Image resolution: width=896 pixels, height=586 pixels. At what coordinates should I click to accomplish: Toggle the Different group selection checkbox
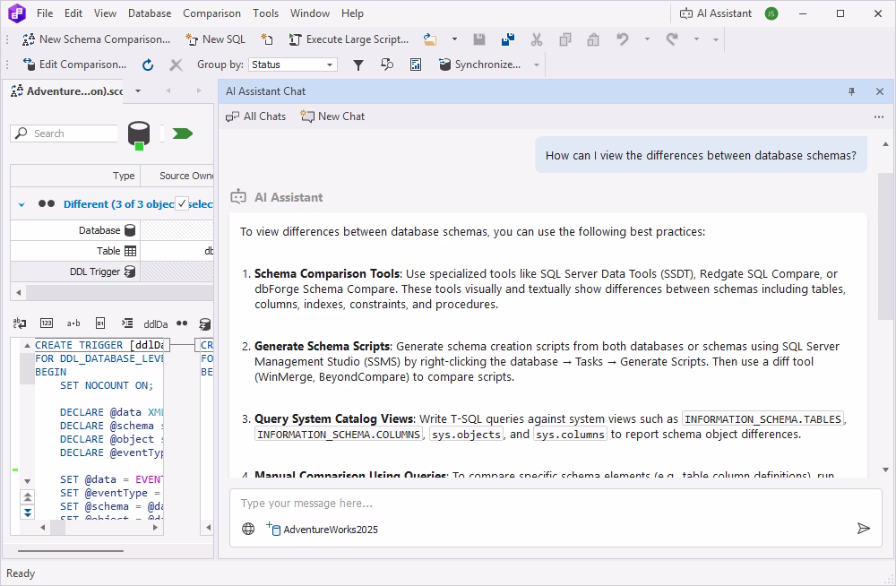[x=182, y=203]
